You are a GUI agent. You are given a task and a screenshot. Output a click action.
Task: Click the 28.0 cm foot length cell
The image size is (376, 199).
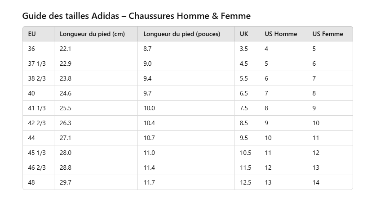66,153
